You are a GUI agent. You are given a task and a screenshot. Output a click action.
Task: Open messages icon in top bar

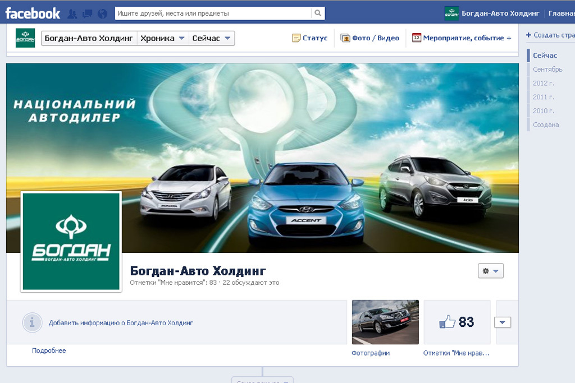87,13
